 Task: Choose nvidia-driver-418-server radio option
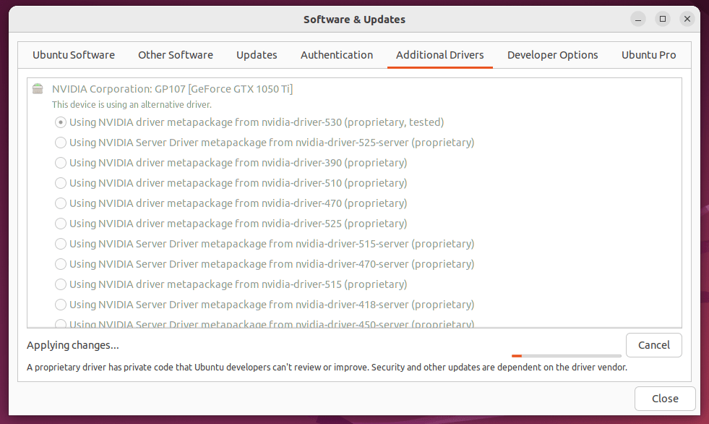pos(61,305)
